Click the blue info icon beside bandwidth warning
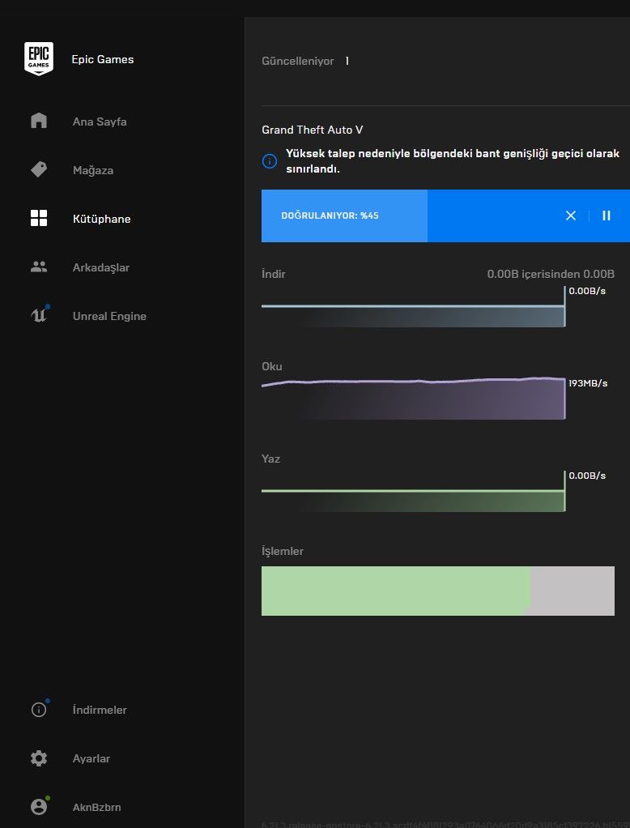 [270, 161]
